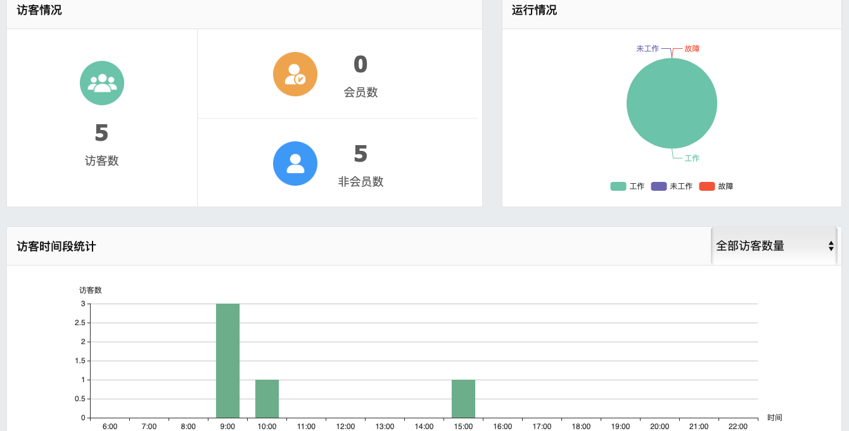849x431 pixels.
Task: Click the 0 member count value
Action: [361, 64]
